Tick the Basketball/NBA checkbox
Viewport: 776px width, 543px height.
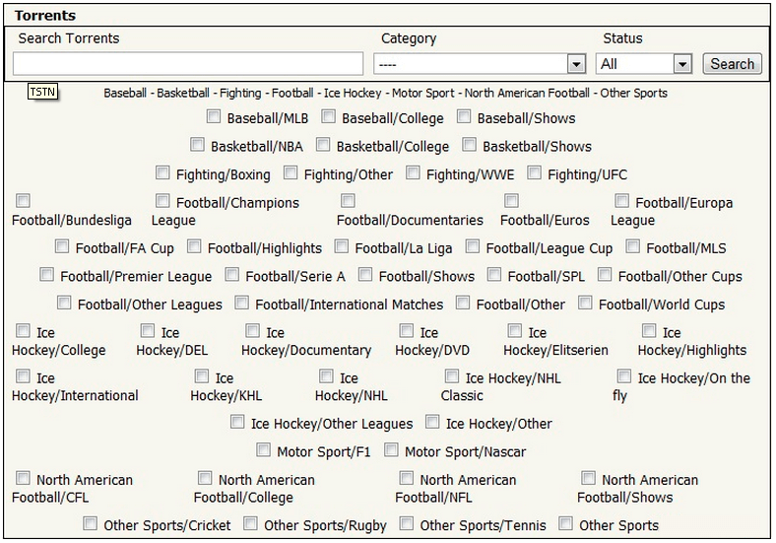coord(197,145)
